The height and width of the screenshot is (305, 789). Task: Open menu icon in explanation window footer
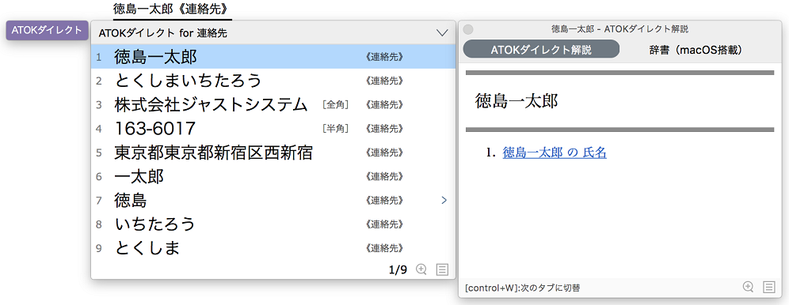tap(768, 287)
